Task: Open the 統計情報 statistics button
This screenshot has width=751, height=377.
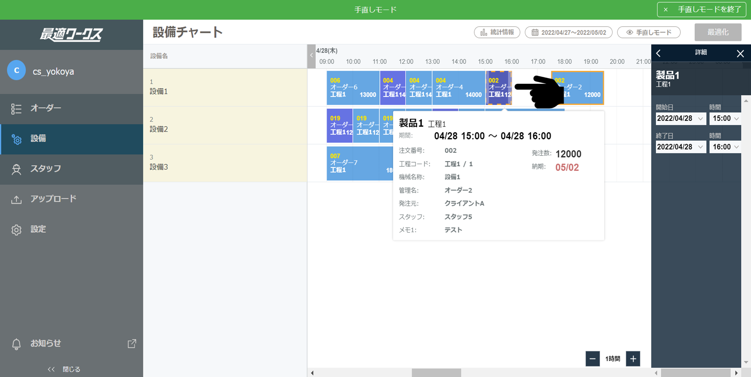Action: pyautogui.click(x=497, y=32)
